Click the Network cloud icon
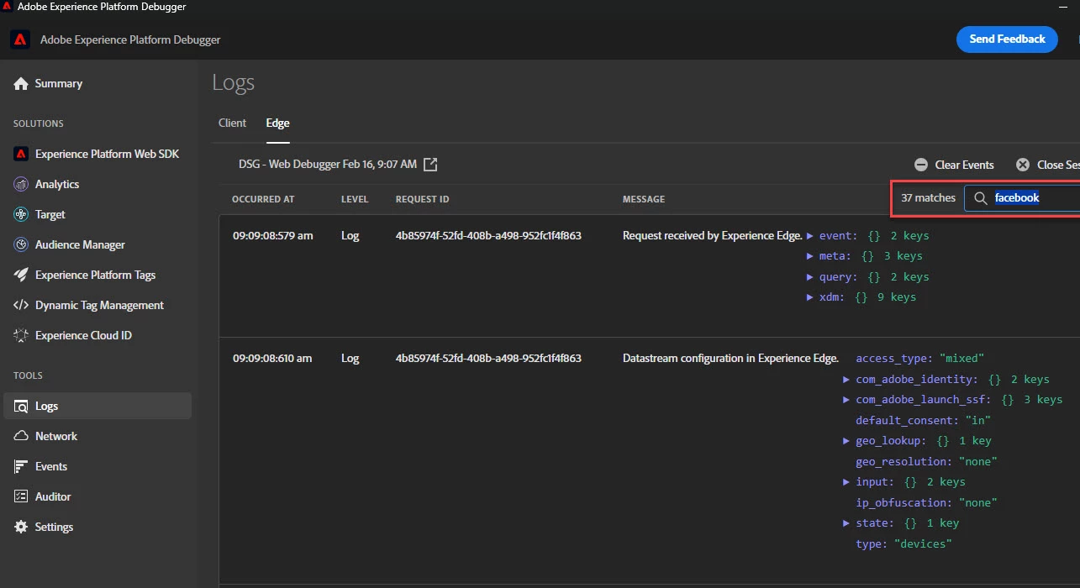This screenshot has width=1080, height=588. coord(21,436)
